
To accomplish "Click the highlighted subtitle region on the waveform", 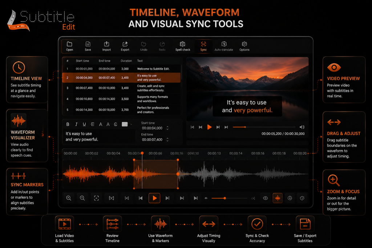I will tap(156, 174).
